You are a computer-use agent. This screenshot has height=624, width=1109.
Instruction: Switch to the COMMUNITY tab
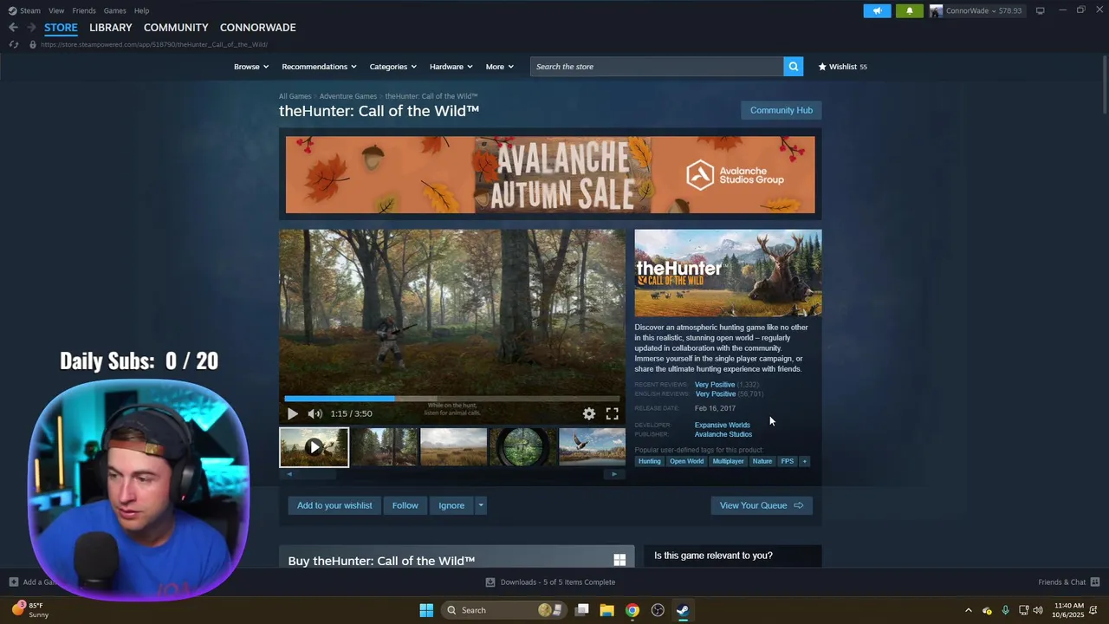click(x=176, y=28)
